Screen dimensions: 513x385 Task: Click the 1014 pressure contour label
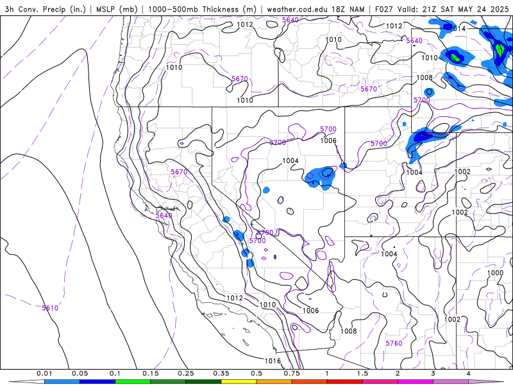(x=457, y=28)
